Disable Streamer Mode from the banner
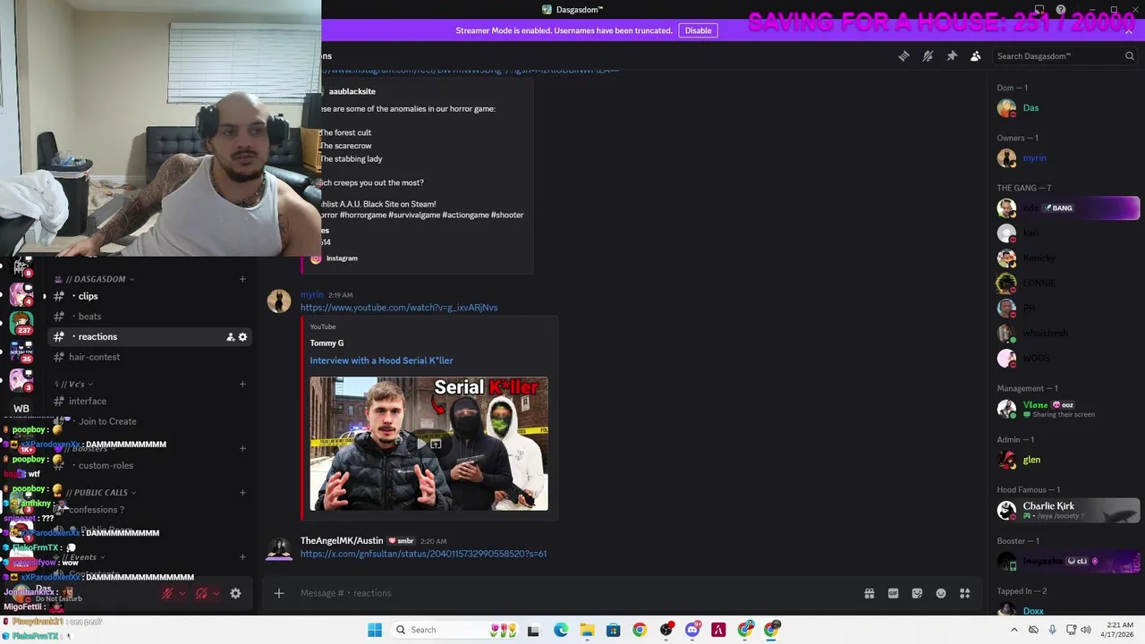The image size is (1145, 644). (x=698, y=30)
